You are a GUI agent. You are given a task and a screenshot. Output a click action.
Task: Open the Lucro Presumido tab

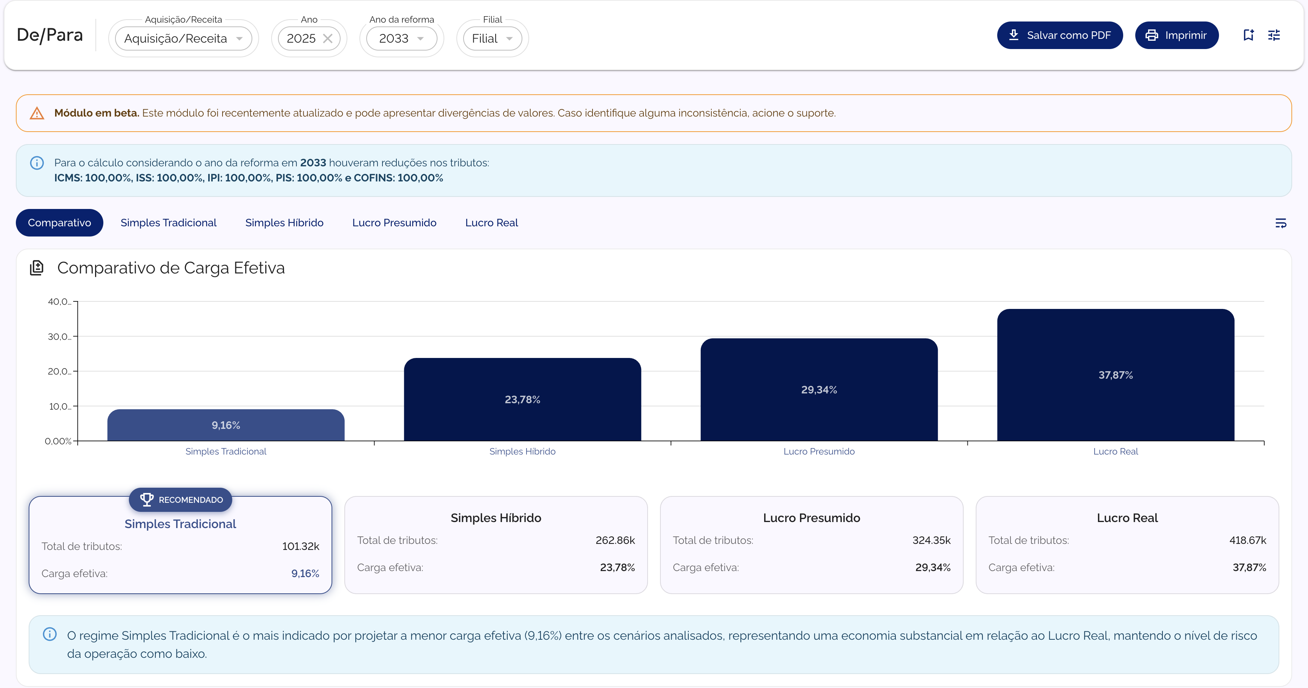click(x=395, y=223)
